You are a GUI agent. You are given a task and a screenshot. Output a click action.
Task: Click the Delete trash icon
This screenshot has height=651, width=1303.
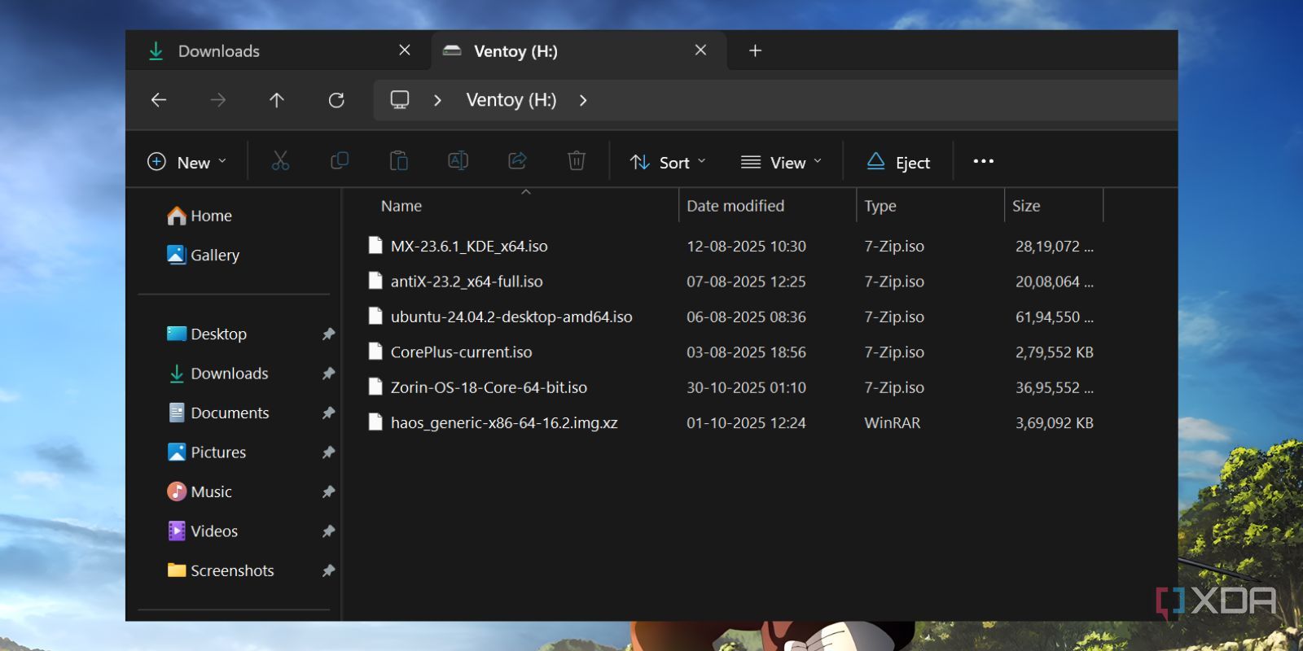pyautogui.click(x=577, y=161)
